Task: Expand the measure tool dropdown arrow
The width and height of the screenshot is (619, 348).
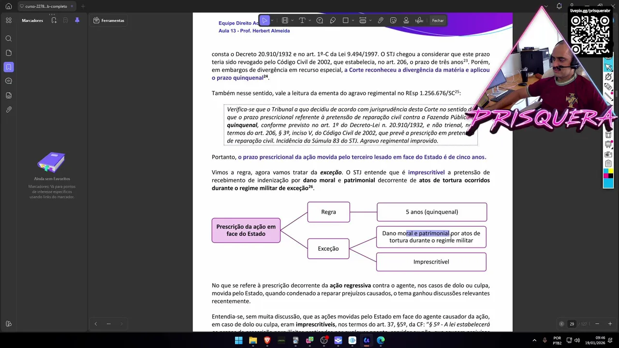Action: pos(370,20)
